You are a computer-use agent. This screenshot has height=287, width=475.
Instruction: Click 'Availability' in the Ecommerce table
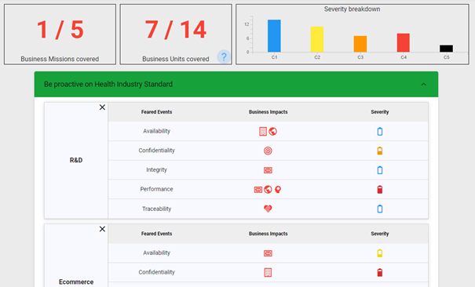pyautogui.click(x=156, y=252)
